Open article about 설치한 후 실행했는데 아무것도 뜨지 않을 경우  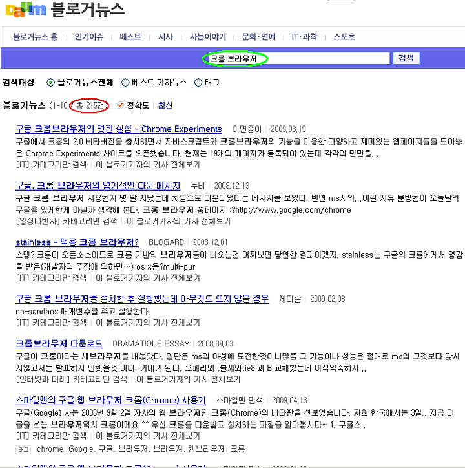(142, 299)
